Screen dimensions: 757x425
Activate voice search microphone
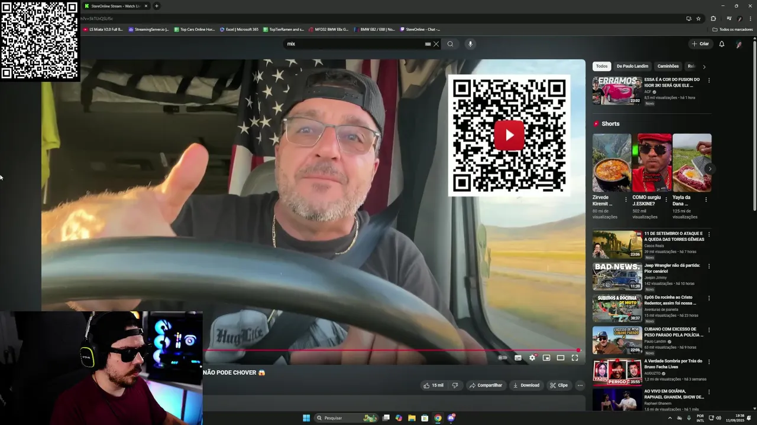[470, 44]
